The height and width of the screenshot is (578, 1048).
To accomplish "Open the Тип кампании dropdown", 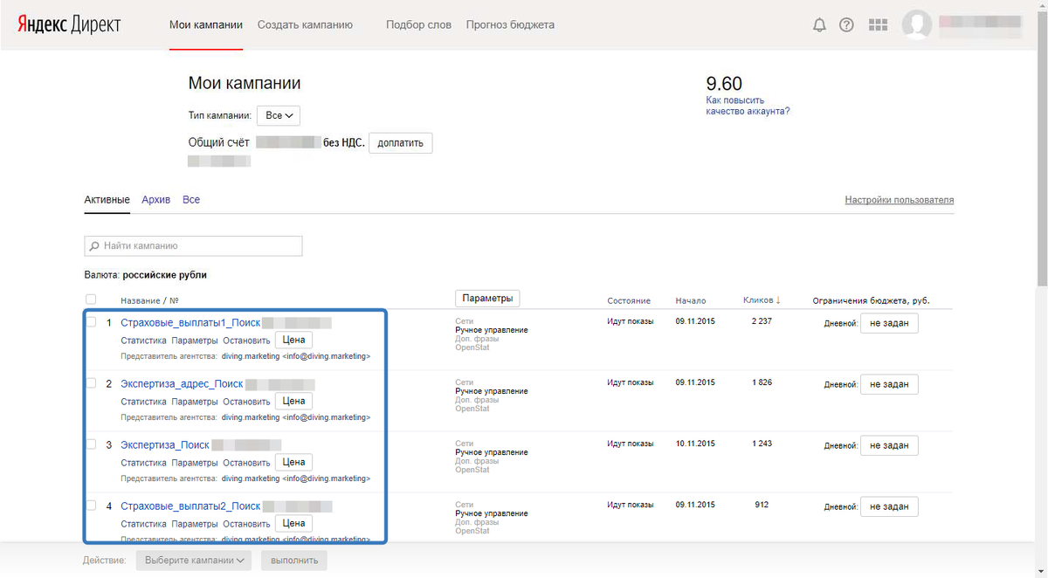I will (279, 115).
